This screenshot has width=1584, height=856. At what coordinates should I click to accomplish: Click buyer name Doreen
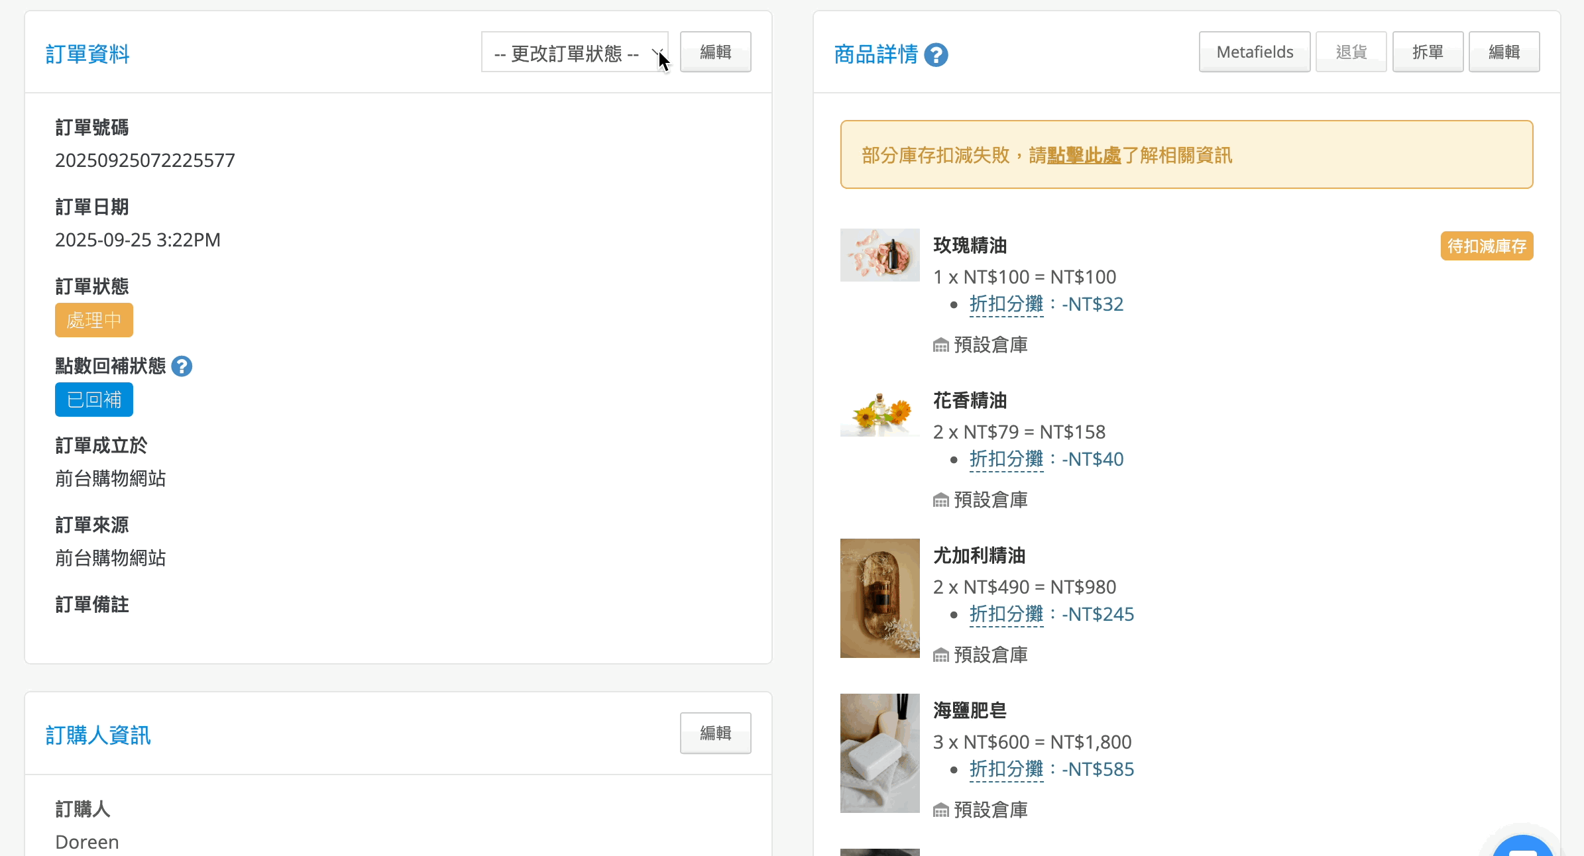coord(87,842)
